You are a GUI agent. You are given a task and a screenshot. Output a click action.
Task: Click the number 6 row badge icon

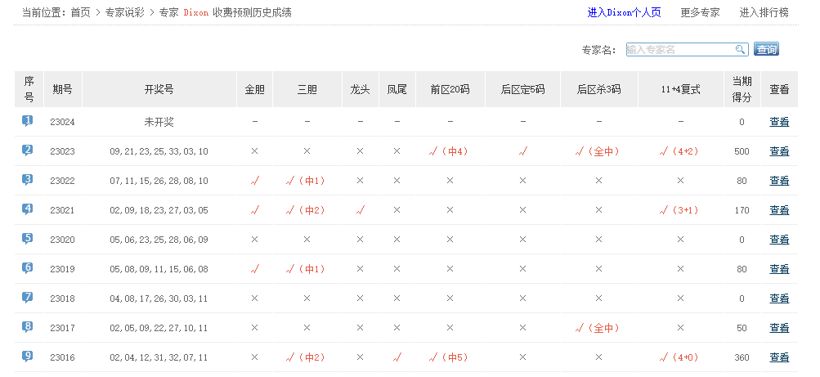pos(28,268)
